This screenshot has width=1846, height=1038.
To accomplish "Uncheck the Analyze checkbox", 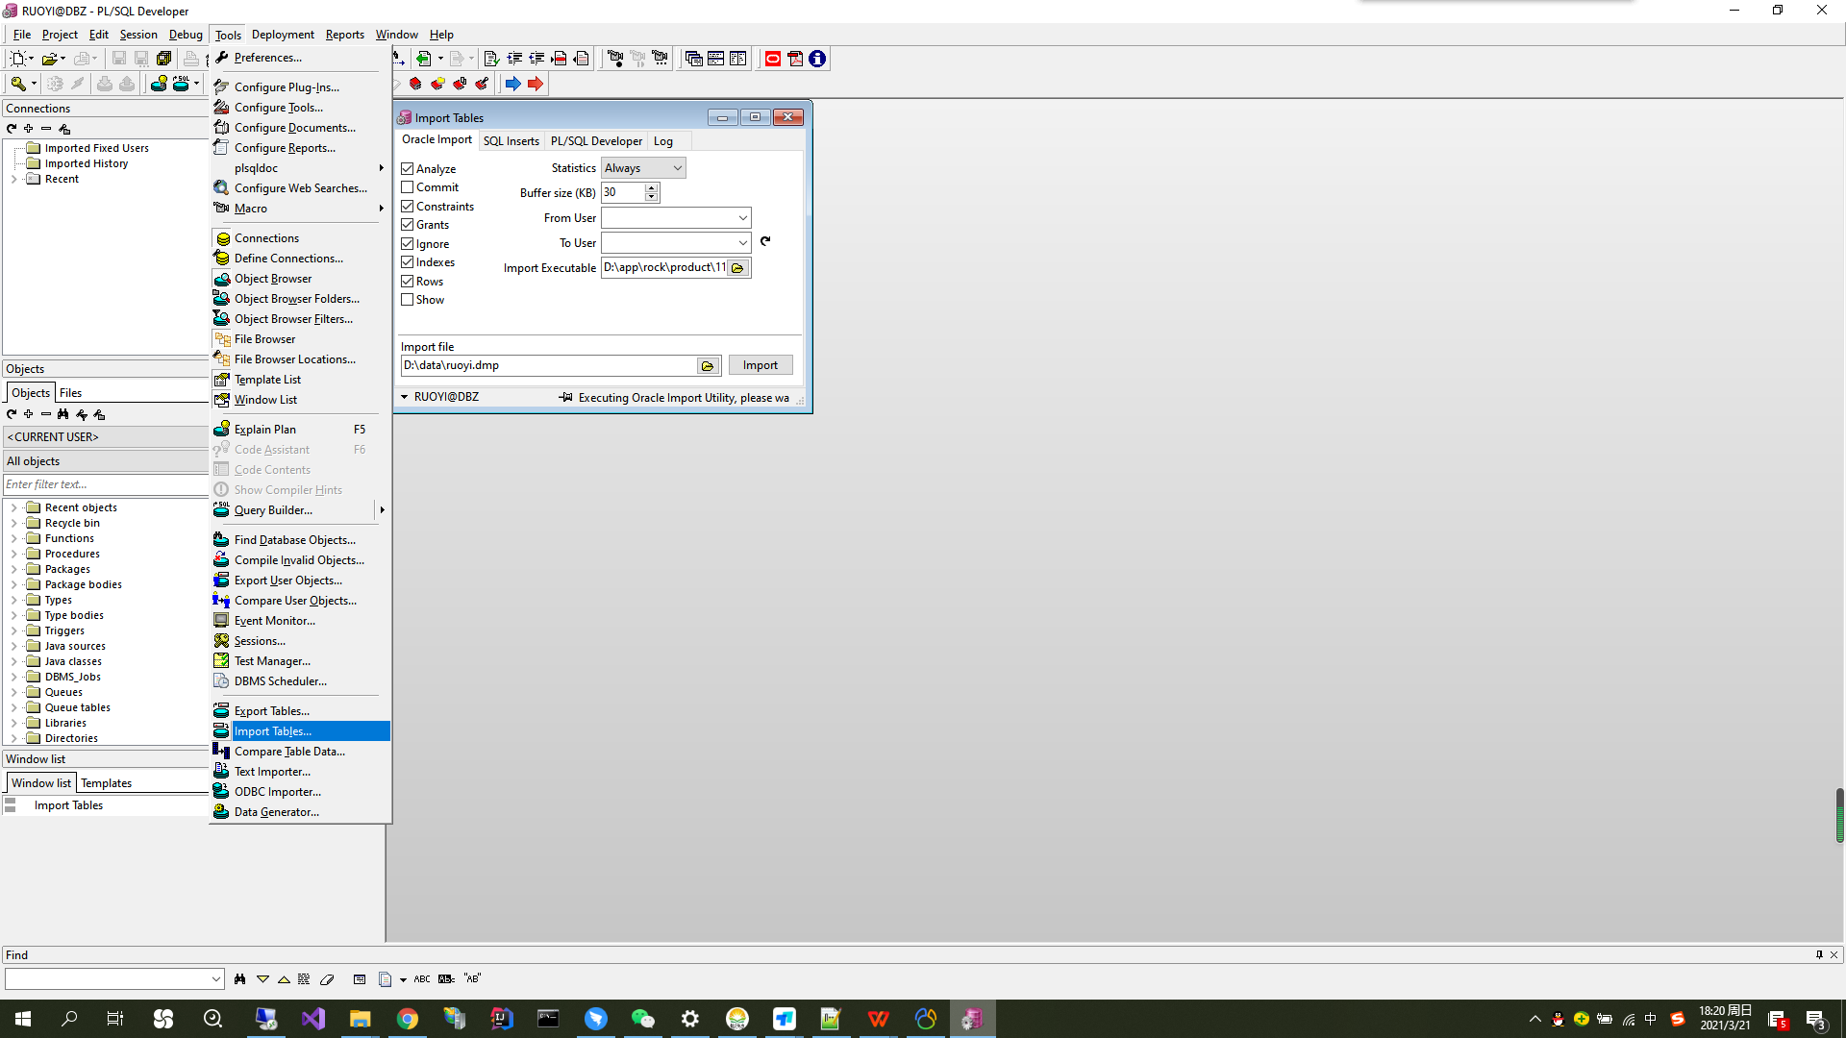I will 408,169.
